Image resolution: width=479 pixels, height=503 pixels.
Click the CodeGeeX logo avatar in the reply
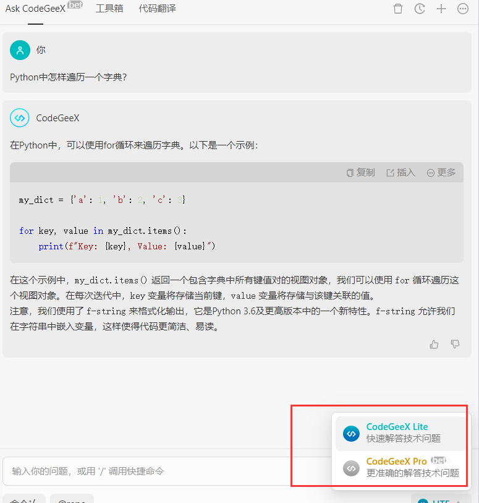[x=20, y=118]
